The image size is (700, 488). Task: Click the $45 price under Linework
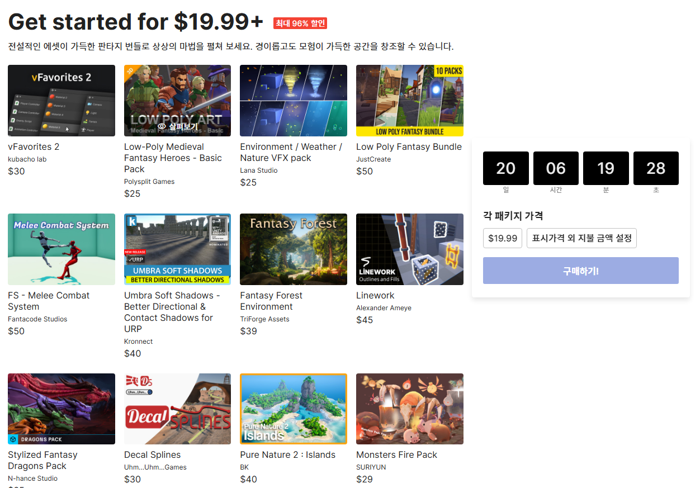click(x=365, y=320)
